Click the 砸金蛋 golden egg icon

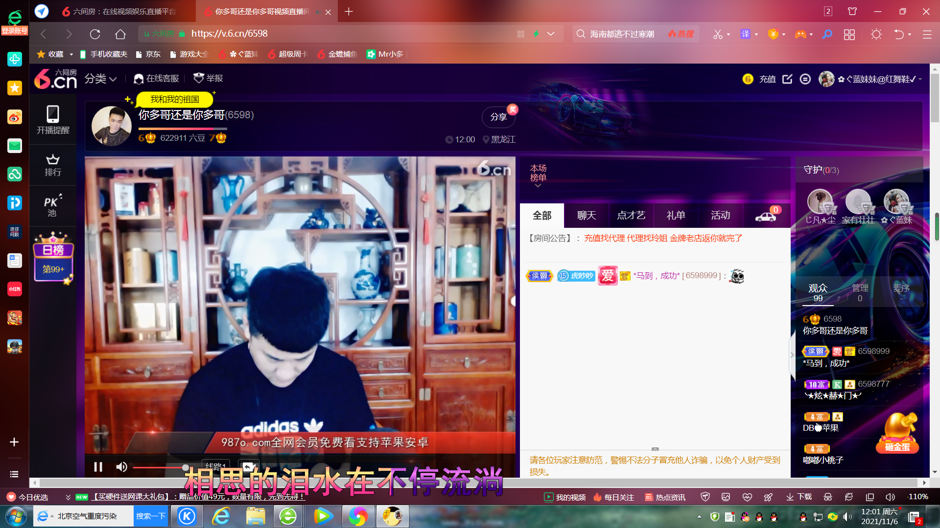click(897, 433)
